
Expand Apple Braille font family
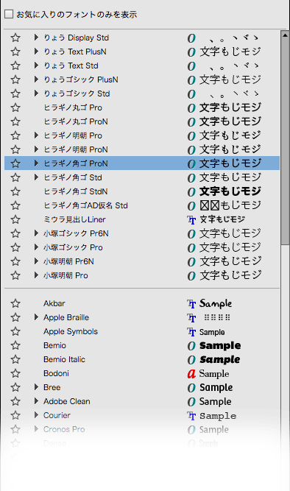click(x=36, y=317)
